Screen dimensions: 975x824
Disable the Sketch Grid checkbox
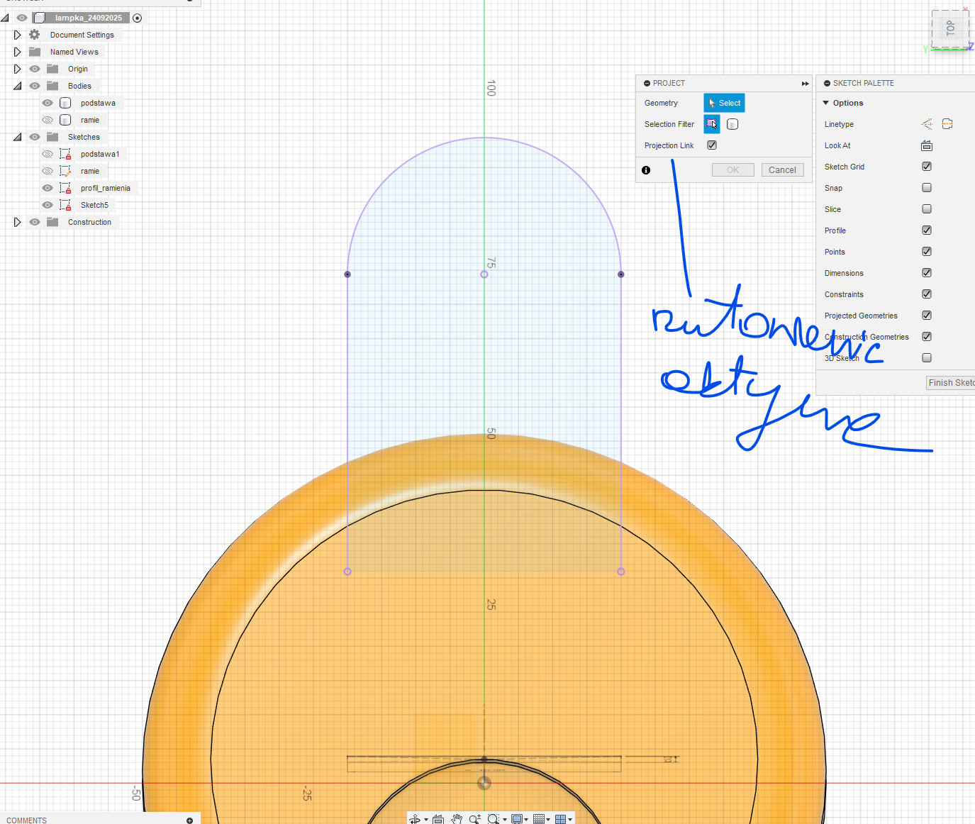[926, 167]
